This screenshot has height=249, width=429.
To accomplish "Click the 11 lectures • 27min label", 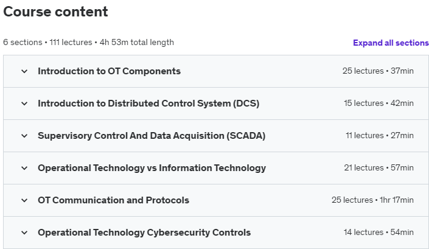I will coord(379,136).
